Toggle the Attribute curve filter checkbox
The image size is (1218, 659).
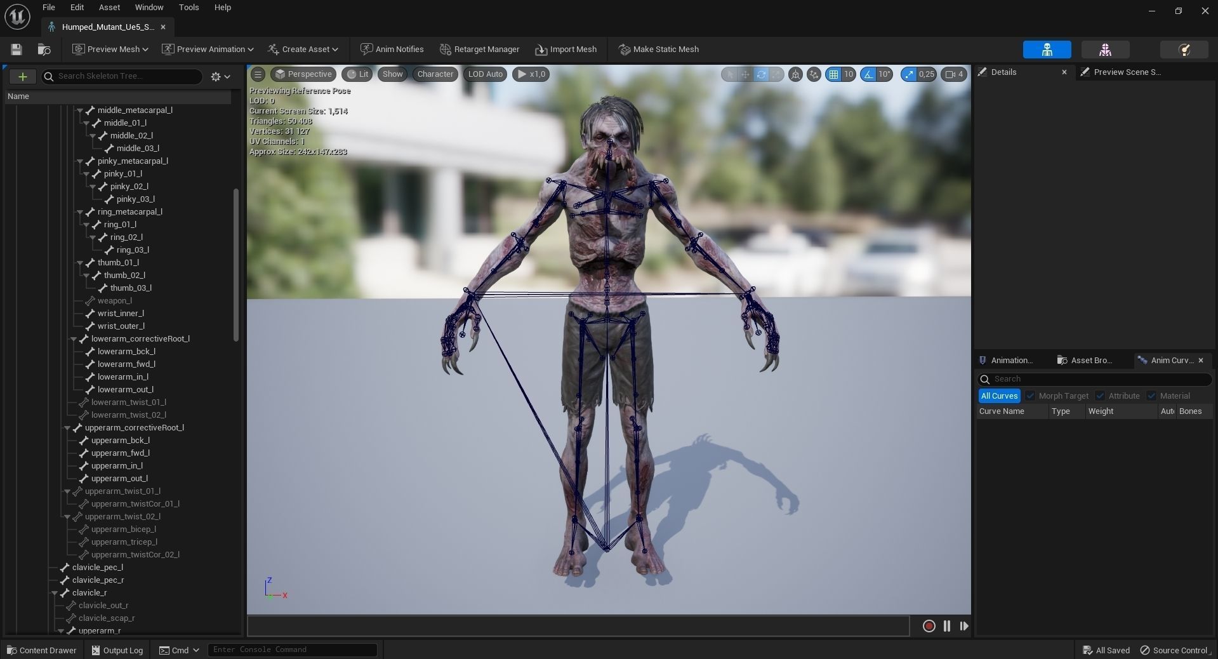[1100, 396]
